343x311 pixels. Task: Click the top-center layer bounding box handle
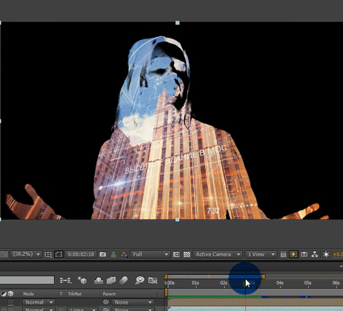point(177,23)
